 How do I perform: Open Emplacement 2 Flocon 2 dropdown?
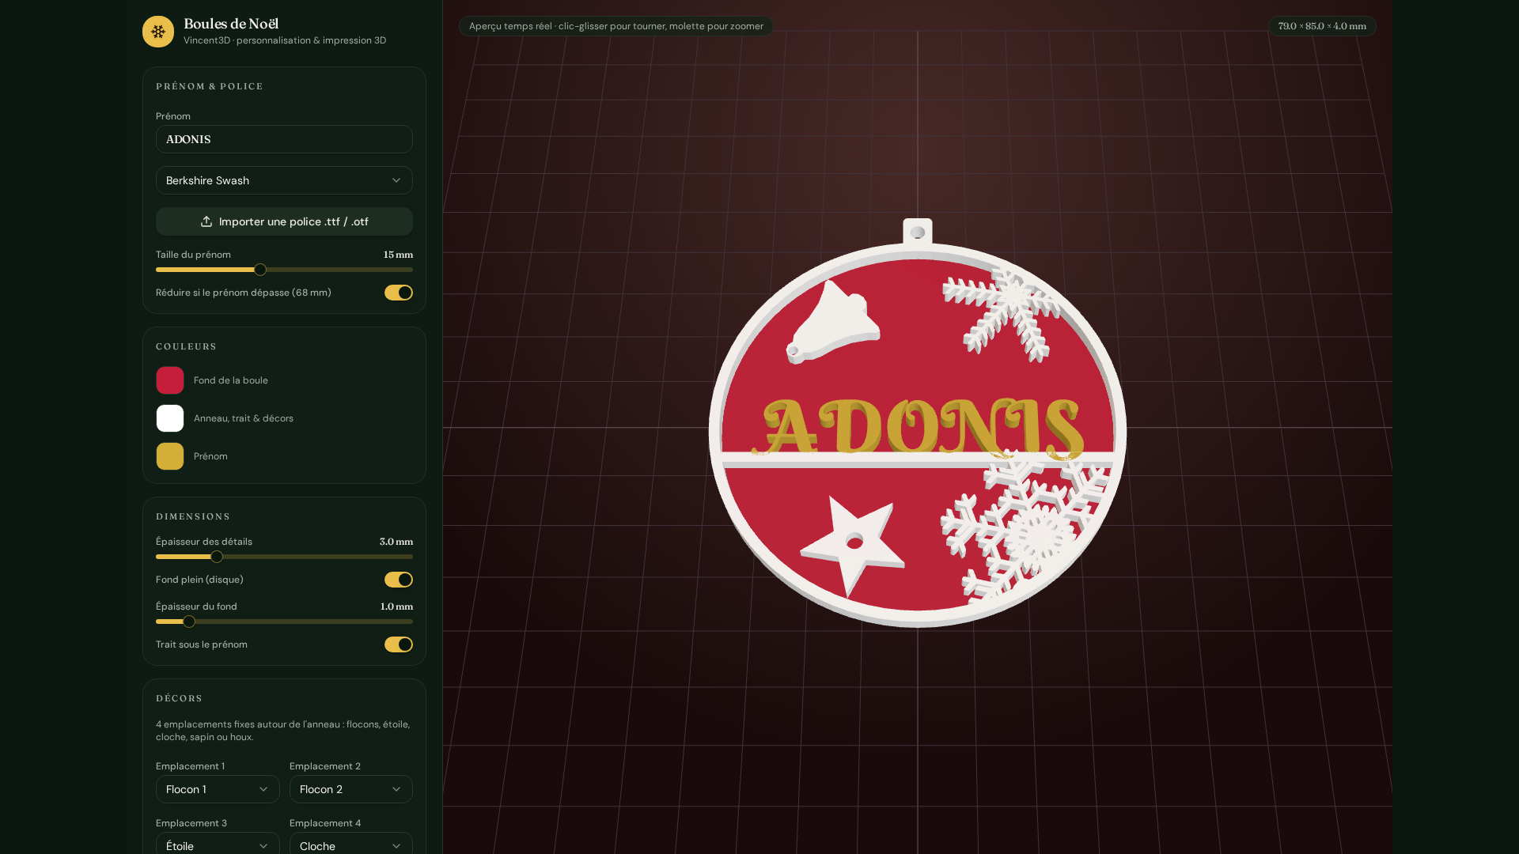coord(351,789)
